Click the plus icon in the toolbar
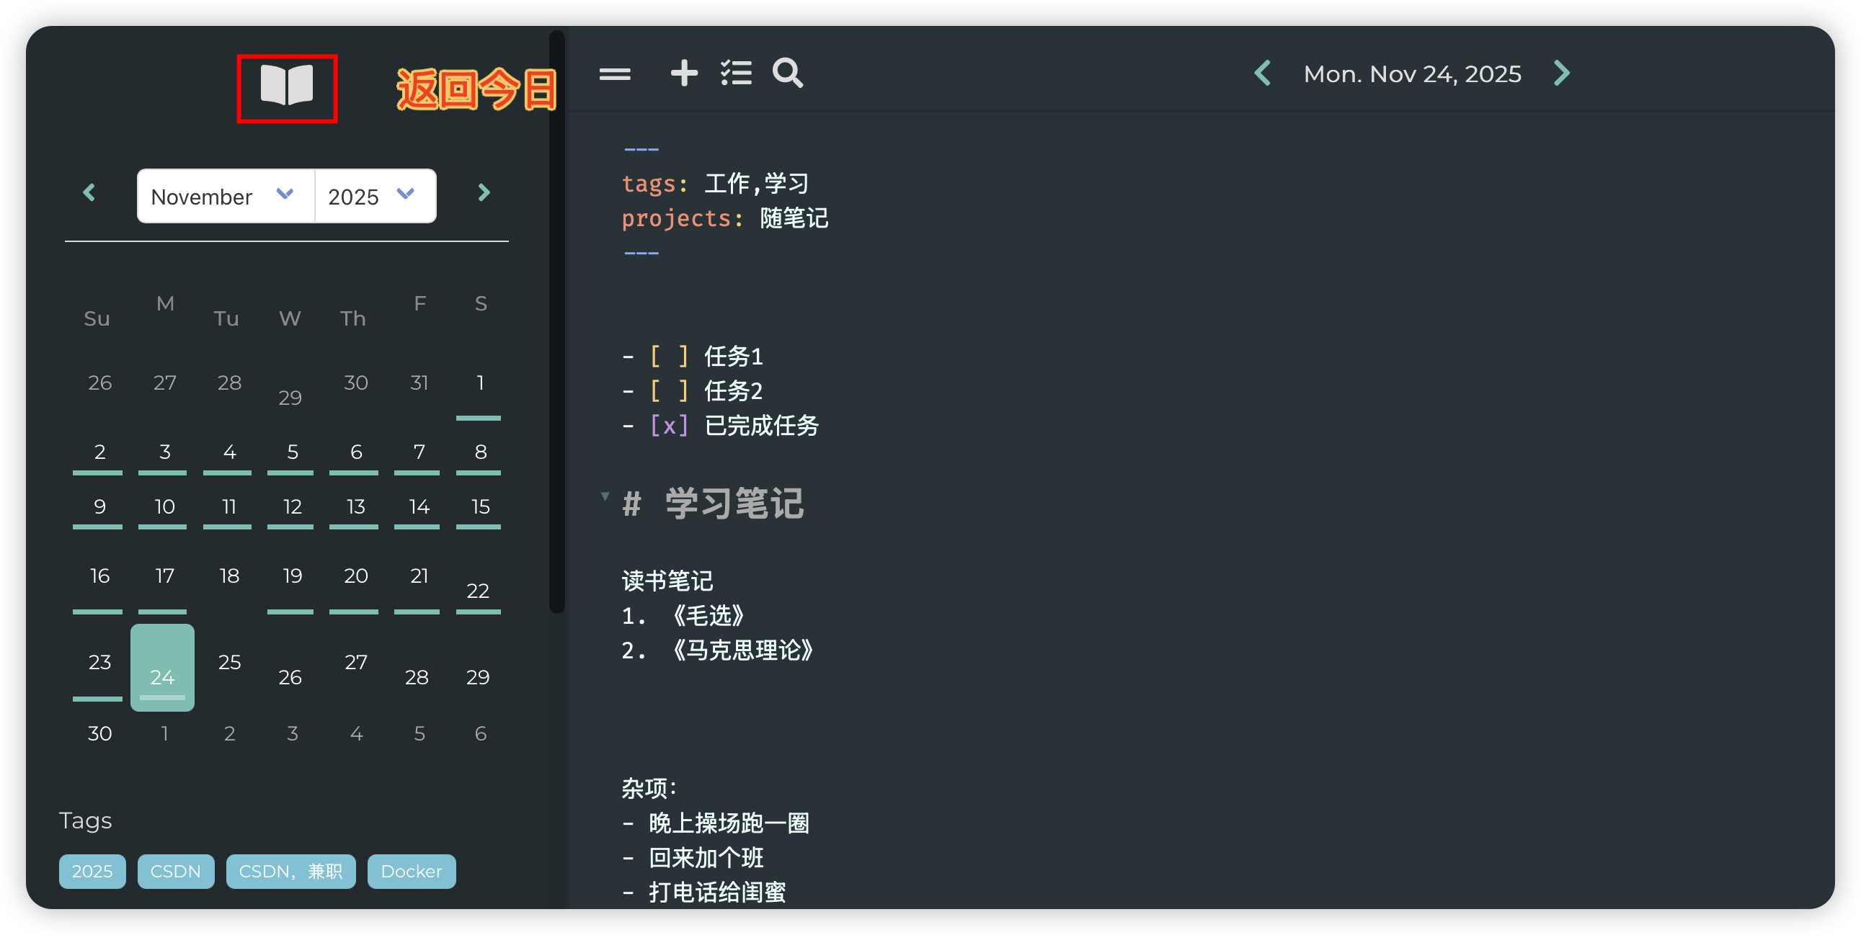The width and height of the screenshot is (1861, 935). point(683,73)
